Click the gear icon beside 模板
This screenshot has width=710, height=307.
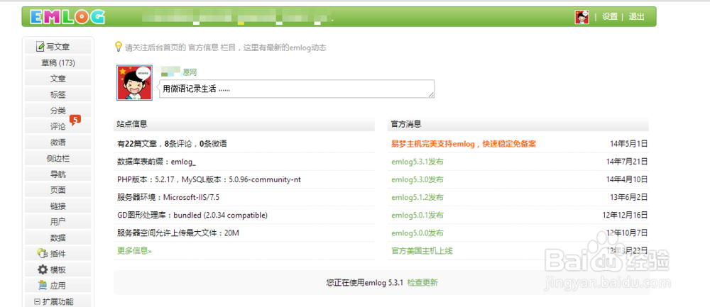click(x=43, y=270)
